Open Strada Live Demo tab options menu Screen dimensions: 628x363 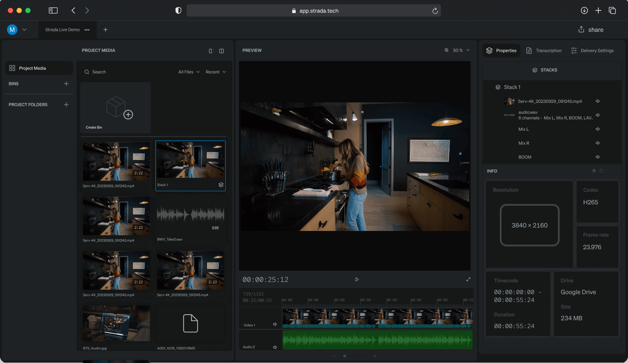tap(87, 30)
